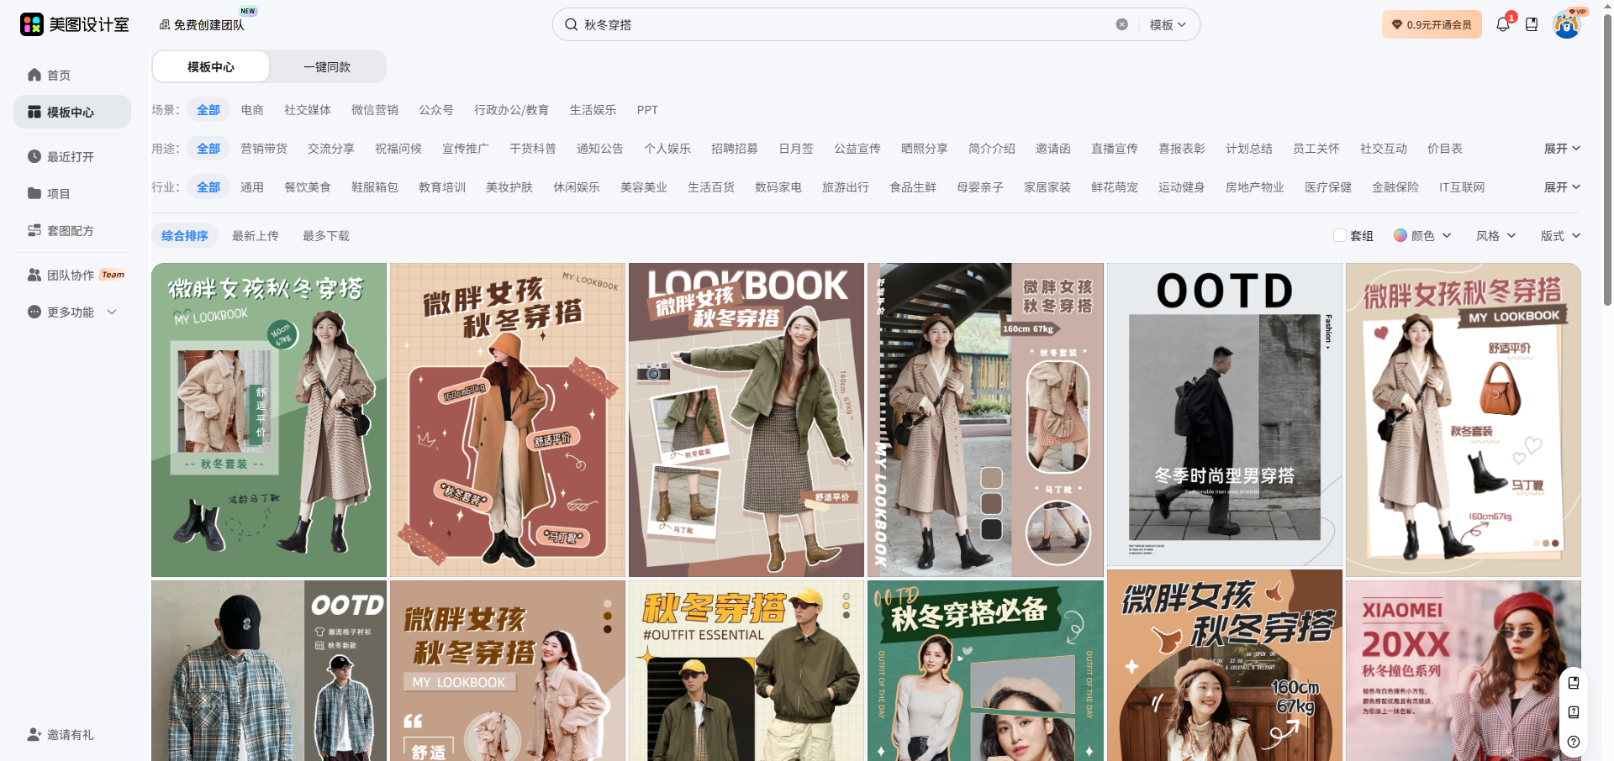Clear the search box text
The height and width of the screenshot is (761, 1614).
pyautogui.click(x=1121, y=24)
